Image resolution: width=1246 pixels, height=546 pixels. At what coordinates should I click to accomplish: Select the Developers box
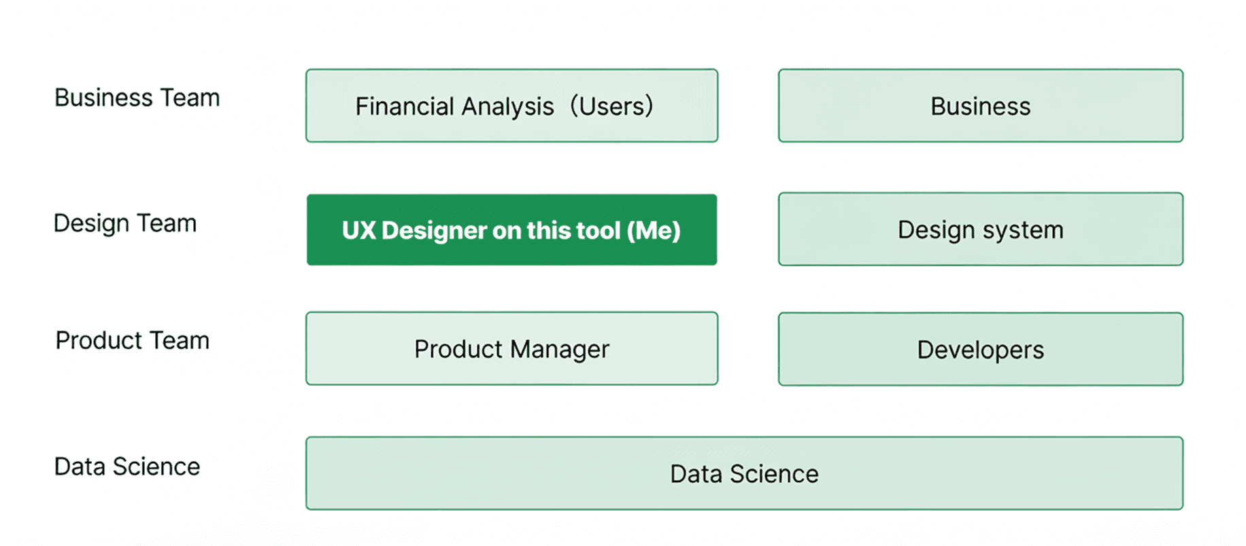[x=980, y=349]
